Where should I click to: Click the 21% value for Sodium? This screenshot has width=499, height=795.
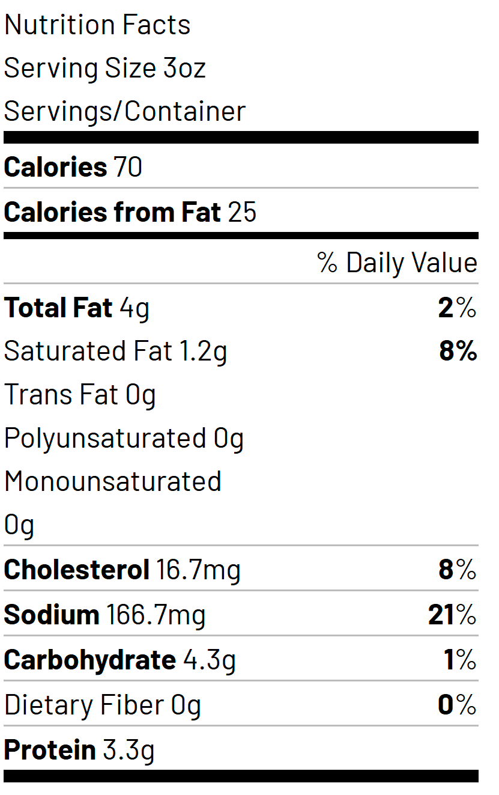(453, 615)
